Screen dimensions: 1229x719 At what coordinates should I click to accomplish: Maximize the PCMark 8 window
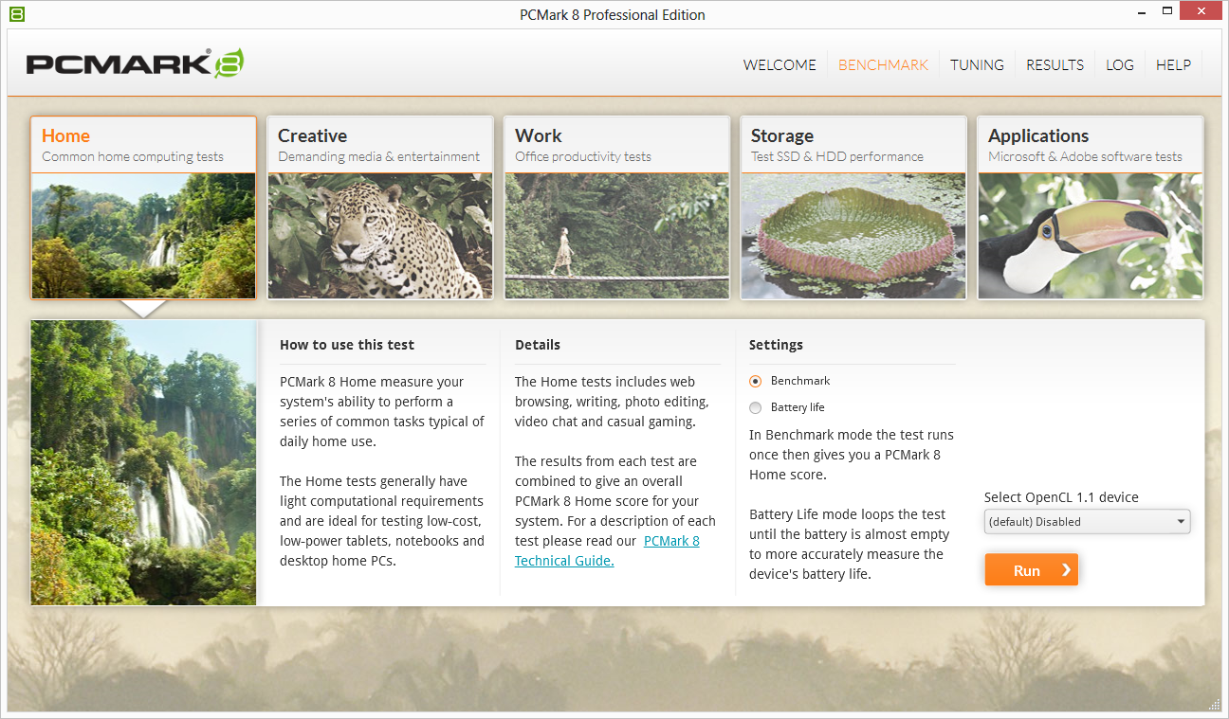click(1169, 11)
